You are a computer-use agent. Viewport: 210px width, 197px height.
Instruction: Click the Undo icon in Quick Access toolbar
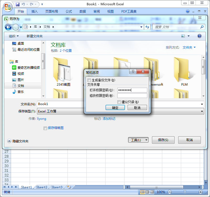click(23, 4)
